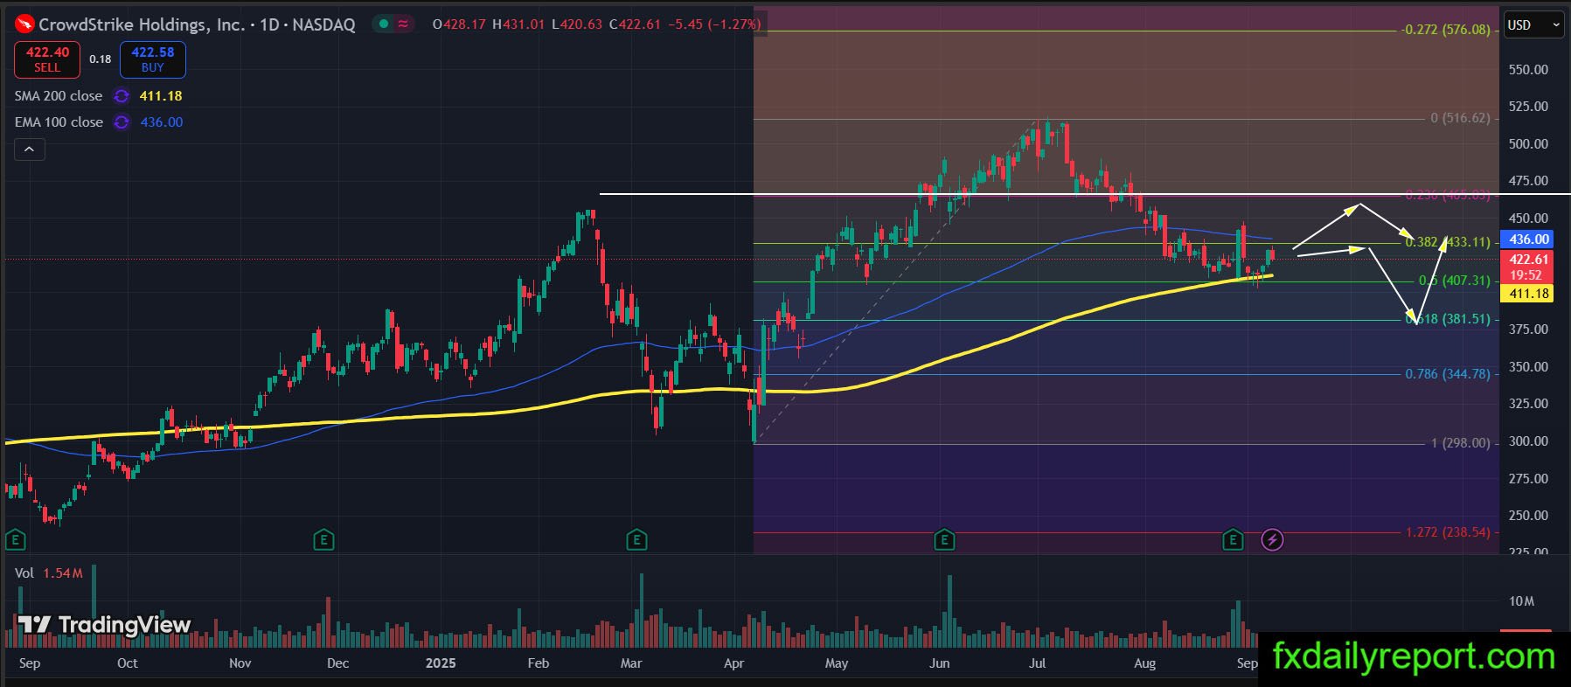
Task: Click the Jul label on the time axis
Action: coord(1038,663)
